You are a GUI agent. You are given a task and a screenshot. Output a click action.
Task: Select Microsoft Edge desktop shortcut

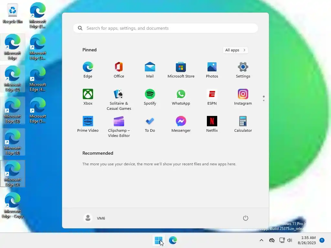click(x=13, y=47)
